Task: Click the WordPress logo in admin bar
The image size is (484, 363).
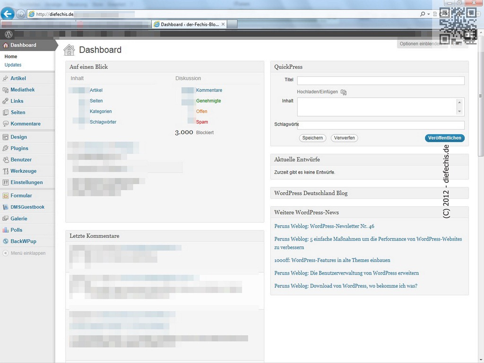Action: 9,34
